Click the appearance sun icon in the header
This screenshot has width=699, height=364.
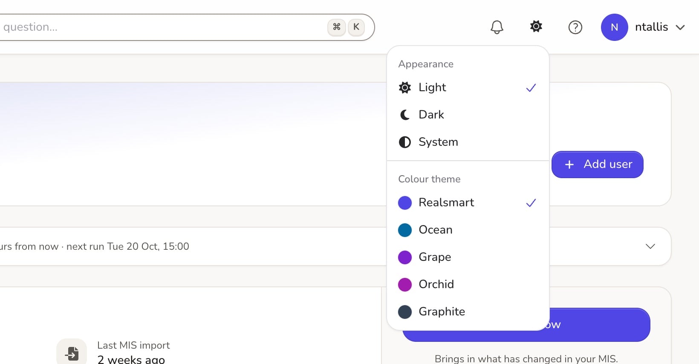click(x=536, y=27)
